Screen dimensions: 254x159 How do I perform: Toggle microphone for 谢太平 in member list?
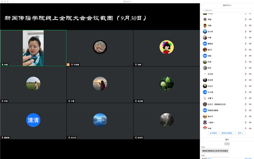pos(245,116)
